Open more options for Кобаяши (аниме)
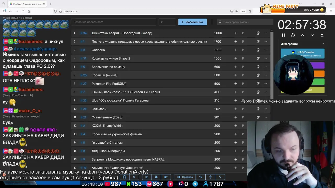Screen dimensions: 335x188 point(266,75)
